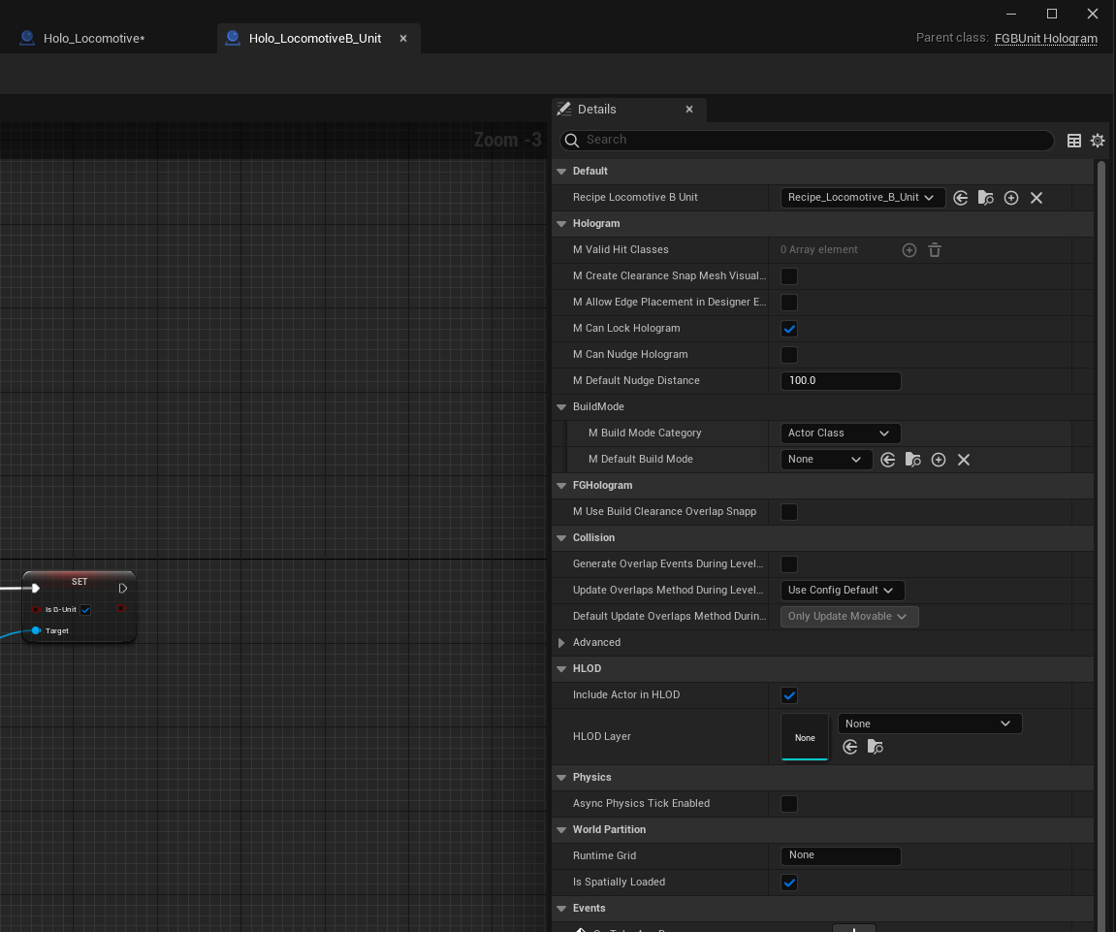Enable M Can Nudge Hologram checkbox

click(789, 355)
